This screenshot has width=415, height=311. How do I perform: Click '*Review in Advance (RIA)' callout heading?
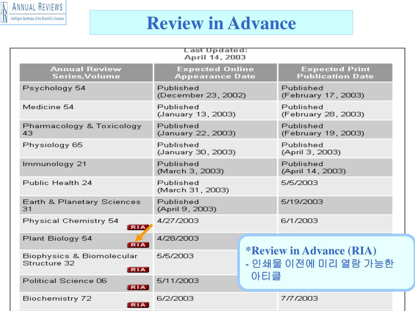(x=311, y=251)
